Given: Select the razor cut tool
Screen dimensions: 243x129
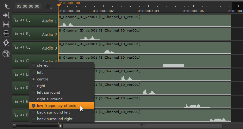Looking at the screenshot, I should tap(6, 43).
